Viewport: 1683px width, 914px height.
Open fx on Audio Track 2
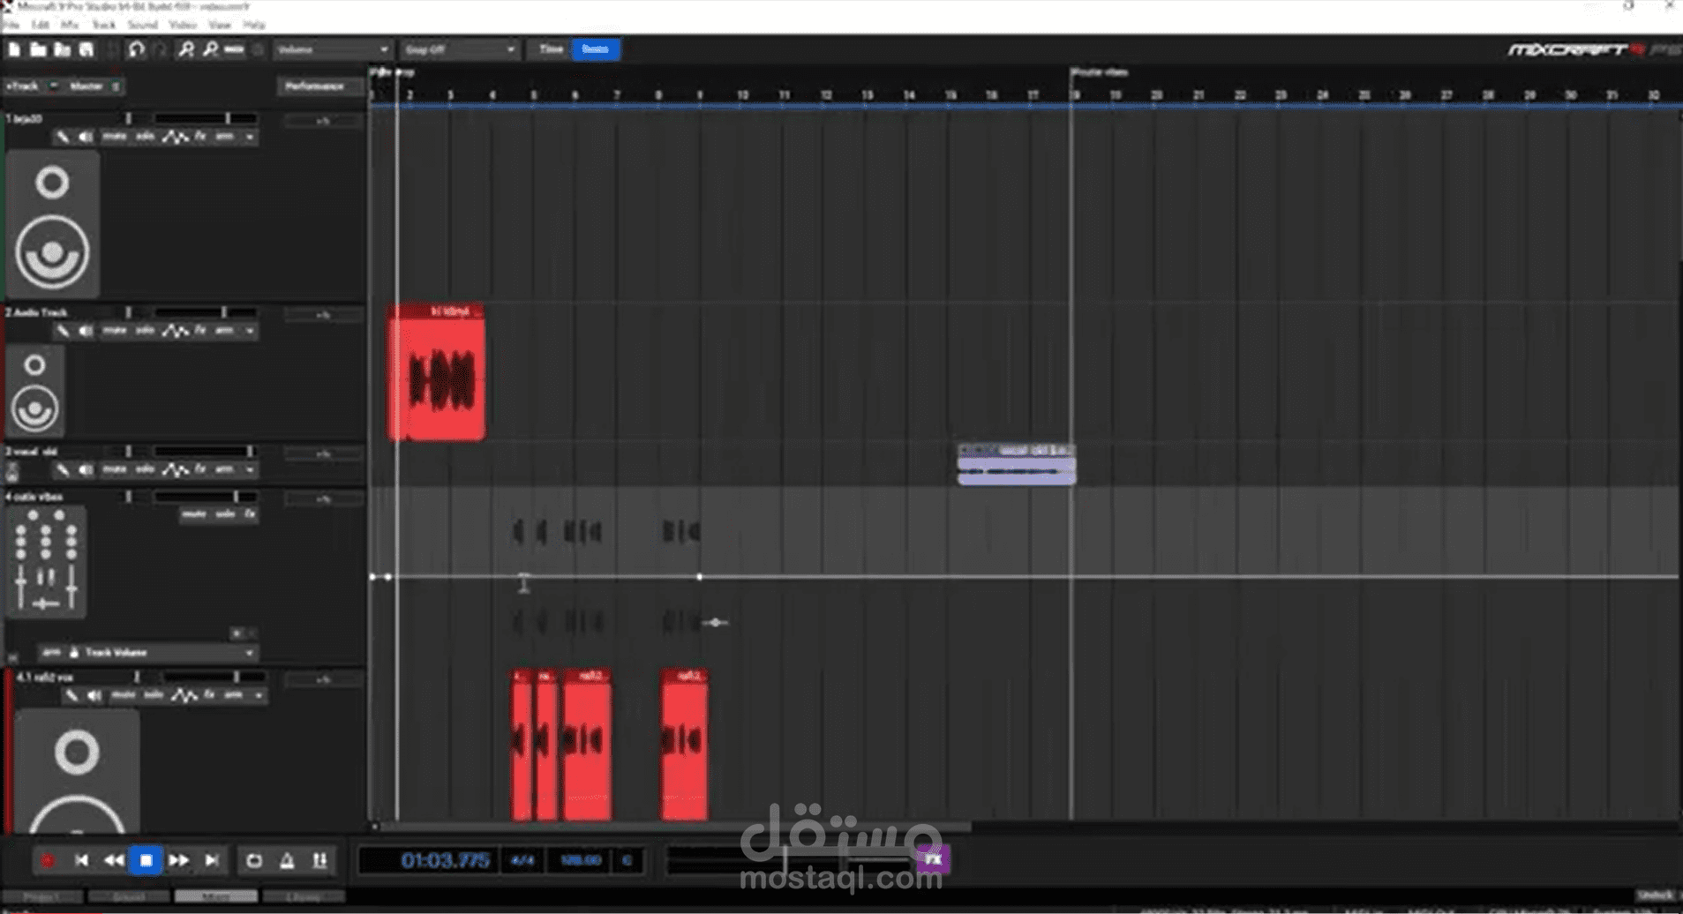coord(200,330)
